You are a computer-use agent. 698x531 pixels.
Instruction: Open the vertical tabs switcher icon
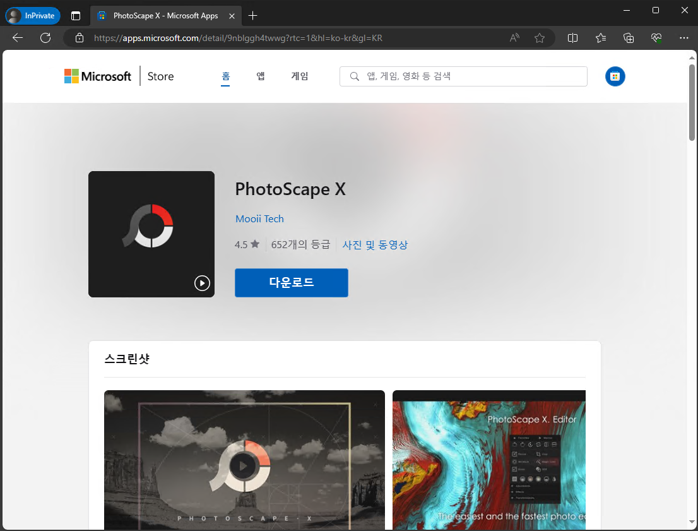(75, 15)
